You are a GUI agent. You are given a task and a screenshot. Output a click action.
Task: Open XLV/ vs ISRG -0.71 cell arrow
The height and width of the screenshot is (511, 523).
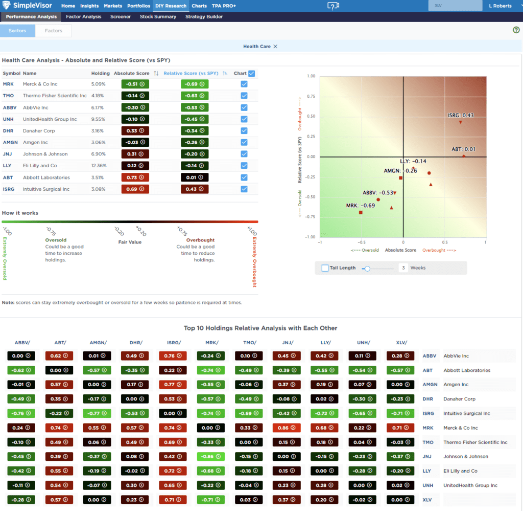click(x=408, y=413)
